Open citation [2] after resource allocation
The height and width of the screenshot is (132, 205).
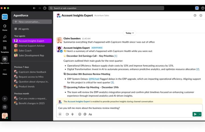198,69
